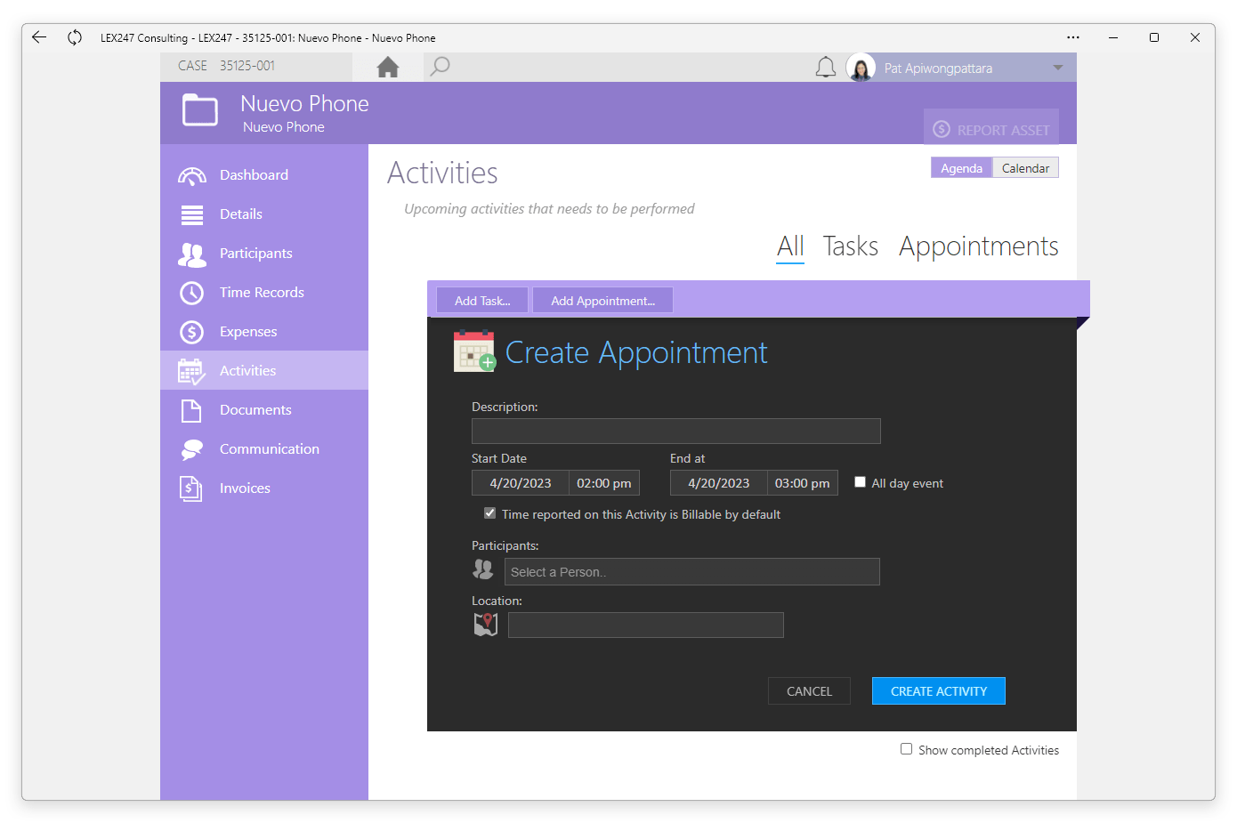Image resolution: width=1237 pixels, height=823 pixels.
Task: Click the Description input field
Action: click(x=676, y=432)
